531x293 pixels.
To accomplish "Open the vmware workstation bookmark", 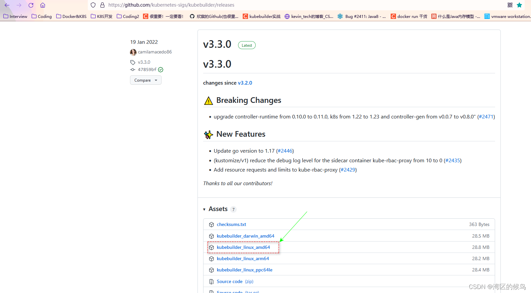I will pos(507,16).
